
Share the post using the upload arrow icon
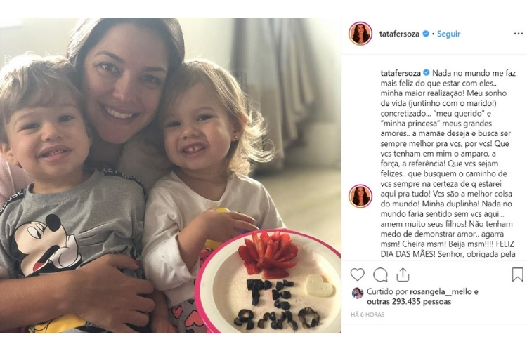[403, 274]
